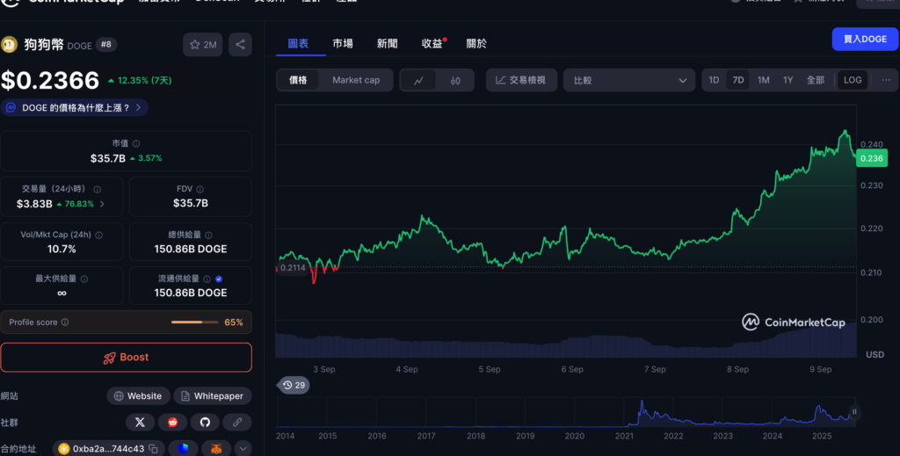Switch to candlestick chart icon
Viewport: 900px width, 456px height.
coord(455,80)
